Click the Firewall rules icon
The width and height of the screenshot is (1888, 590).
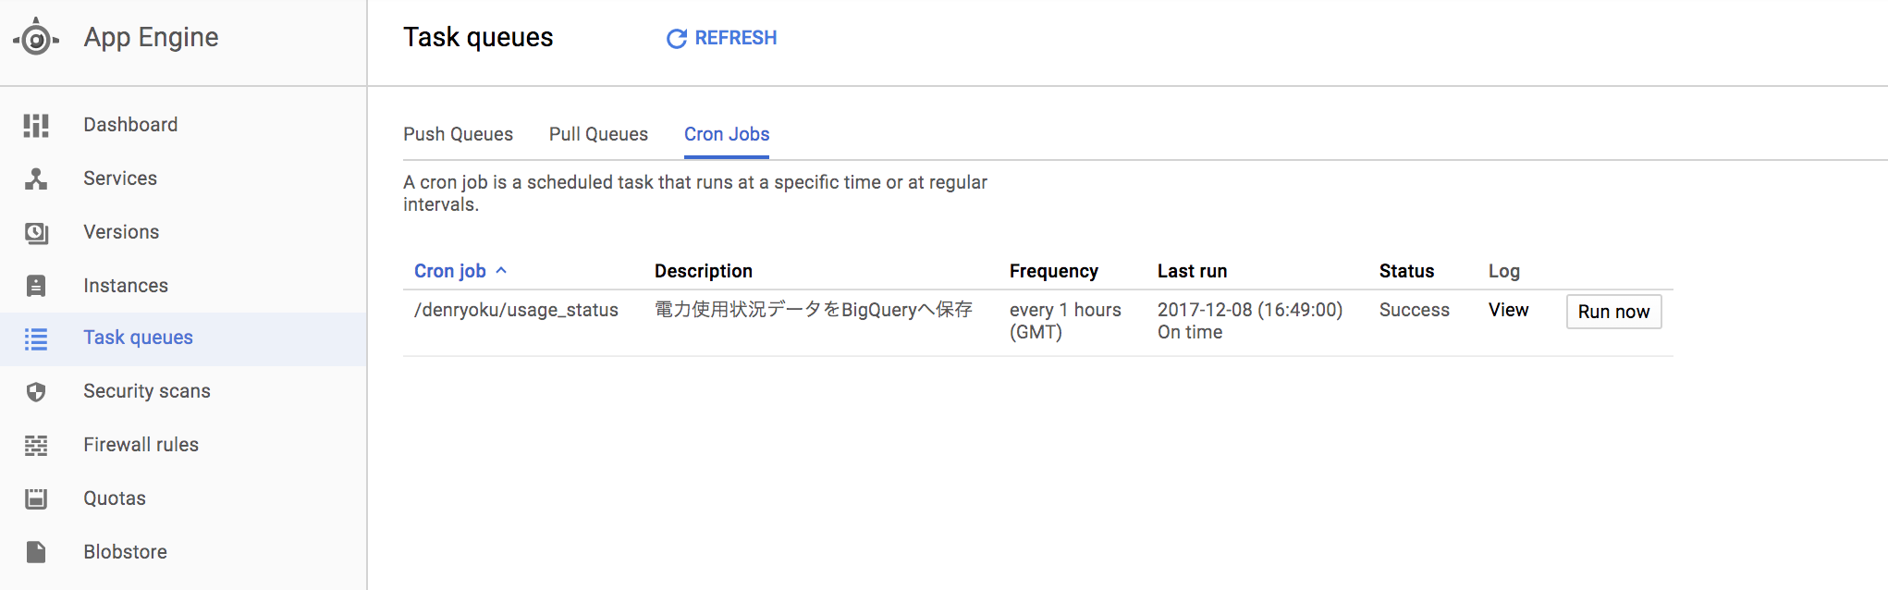36,446
